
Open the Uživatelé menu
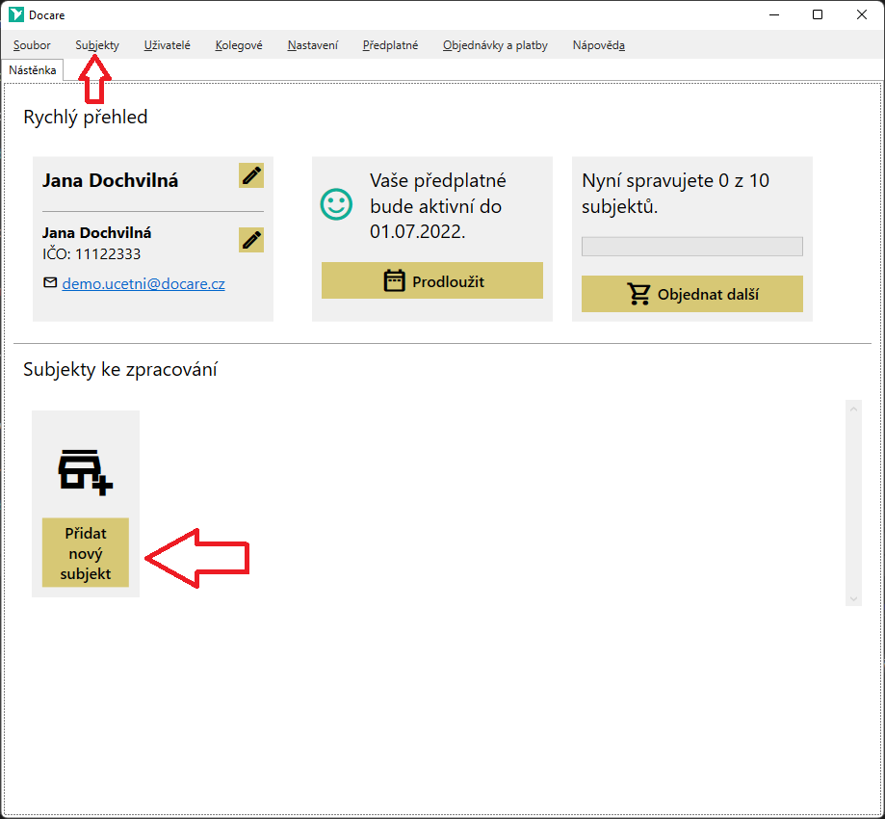click(167, 45)
